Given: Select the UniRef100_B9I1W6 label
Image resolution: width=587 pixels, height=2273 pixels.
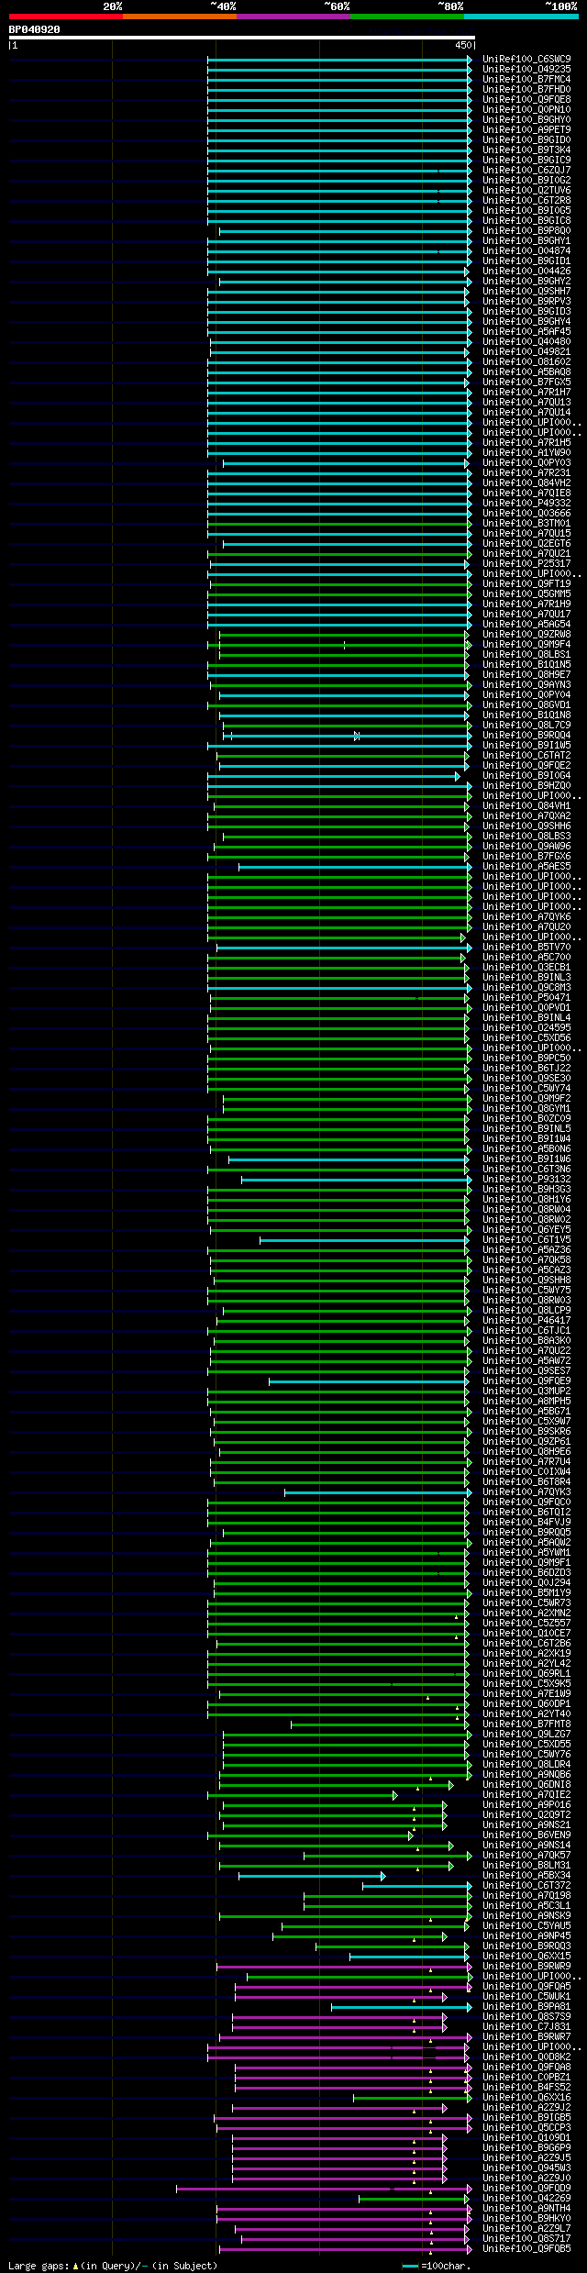Looking at the screenshot, I should click(526, 1159).
